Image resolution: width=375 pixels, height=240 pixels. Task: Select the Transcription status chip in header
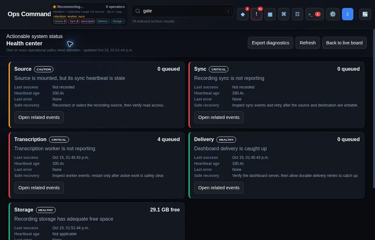coord(88,21)
